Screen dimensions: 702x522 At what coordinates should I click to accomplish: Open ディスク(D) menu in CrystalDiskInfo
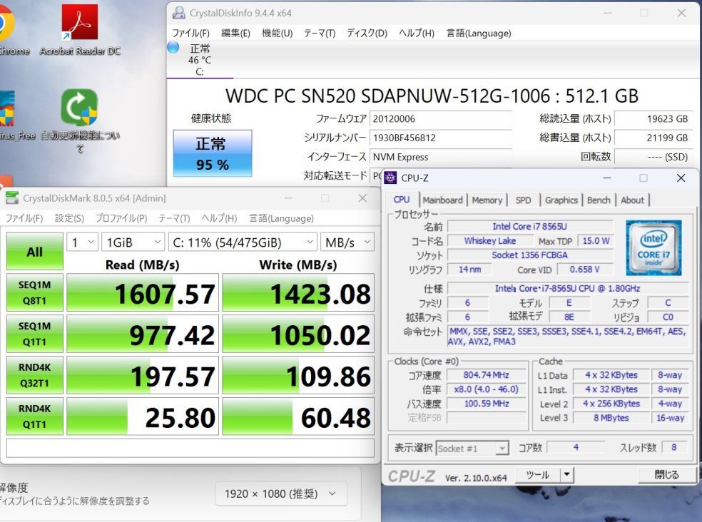tap(367, 33)
